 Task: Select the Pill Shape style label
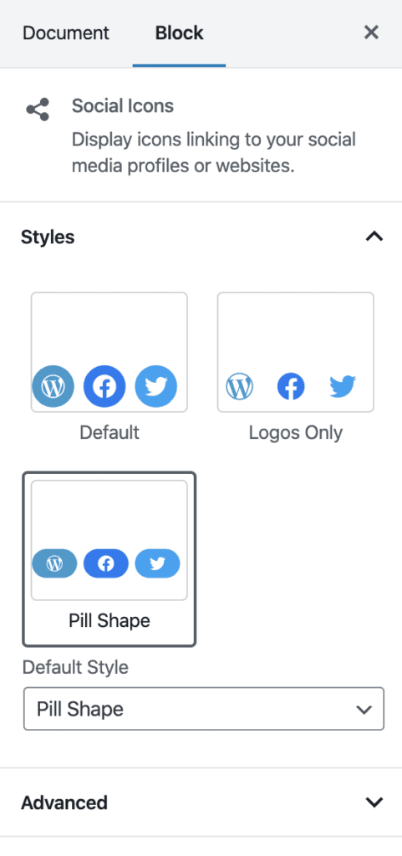coord(109,621)
